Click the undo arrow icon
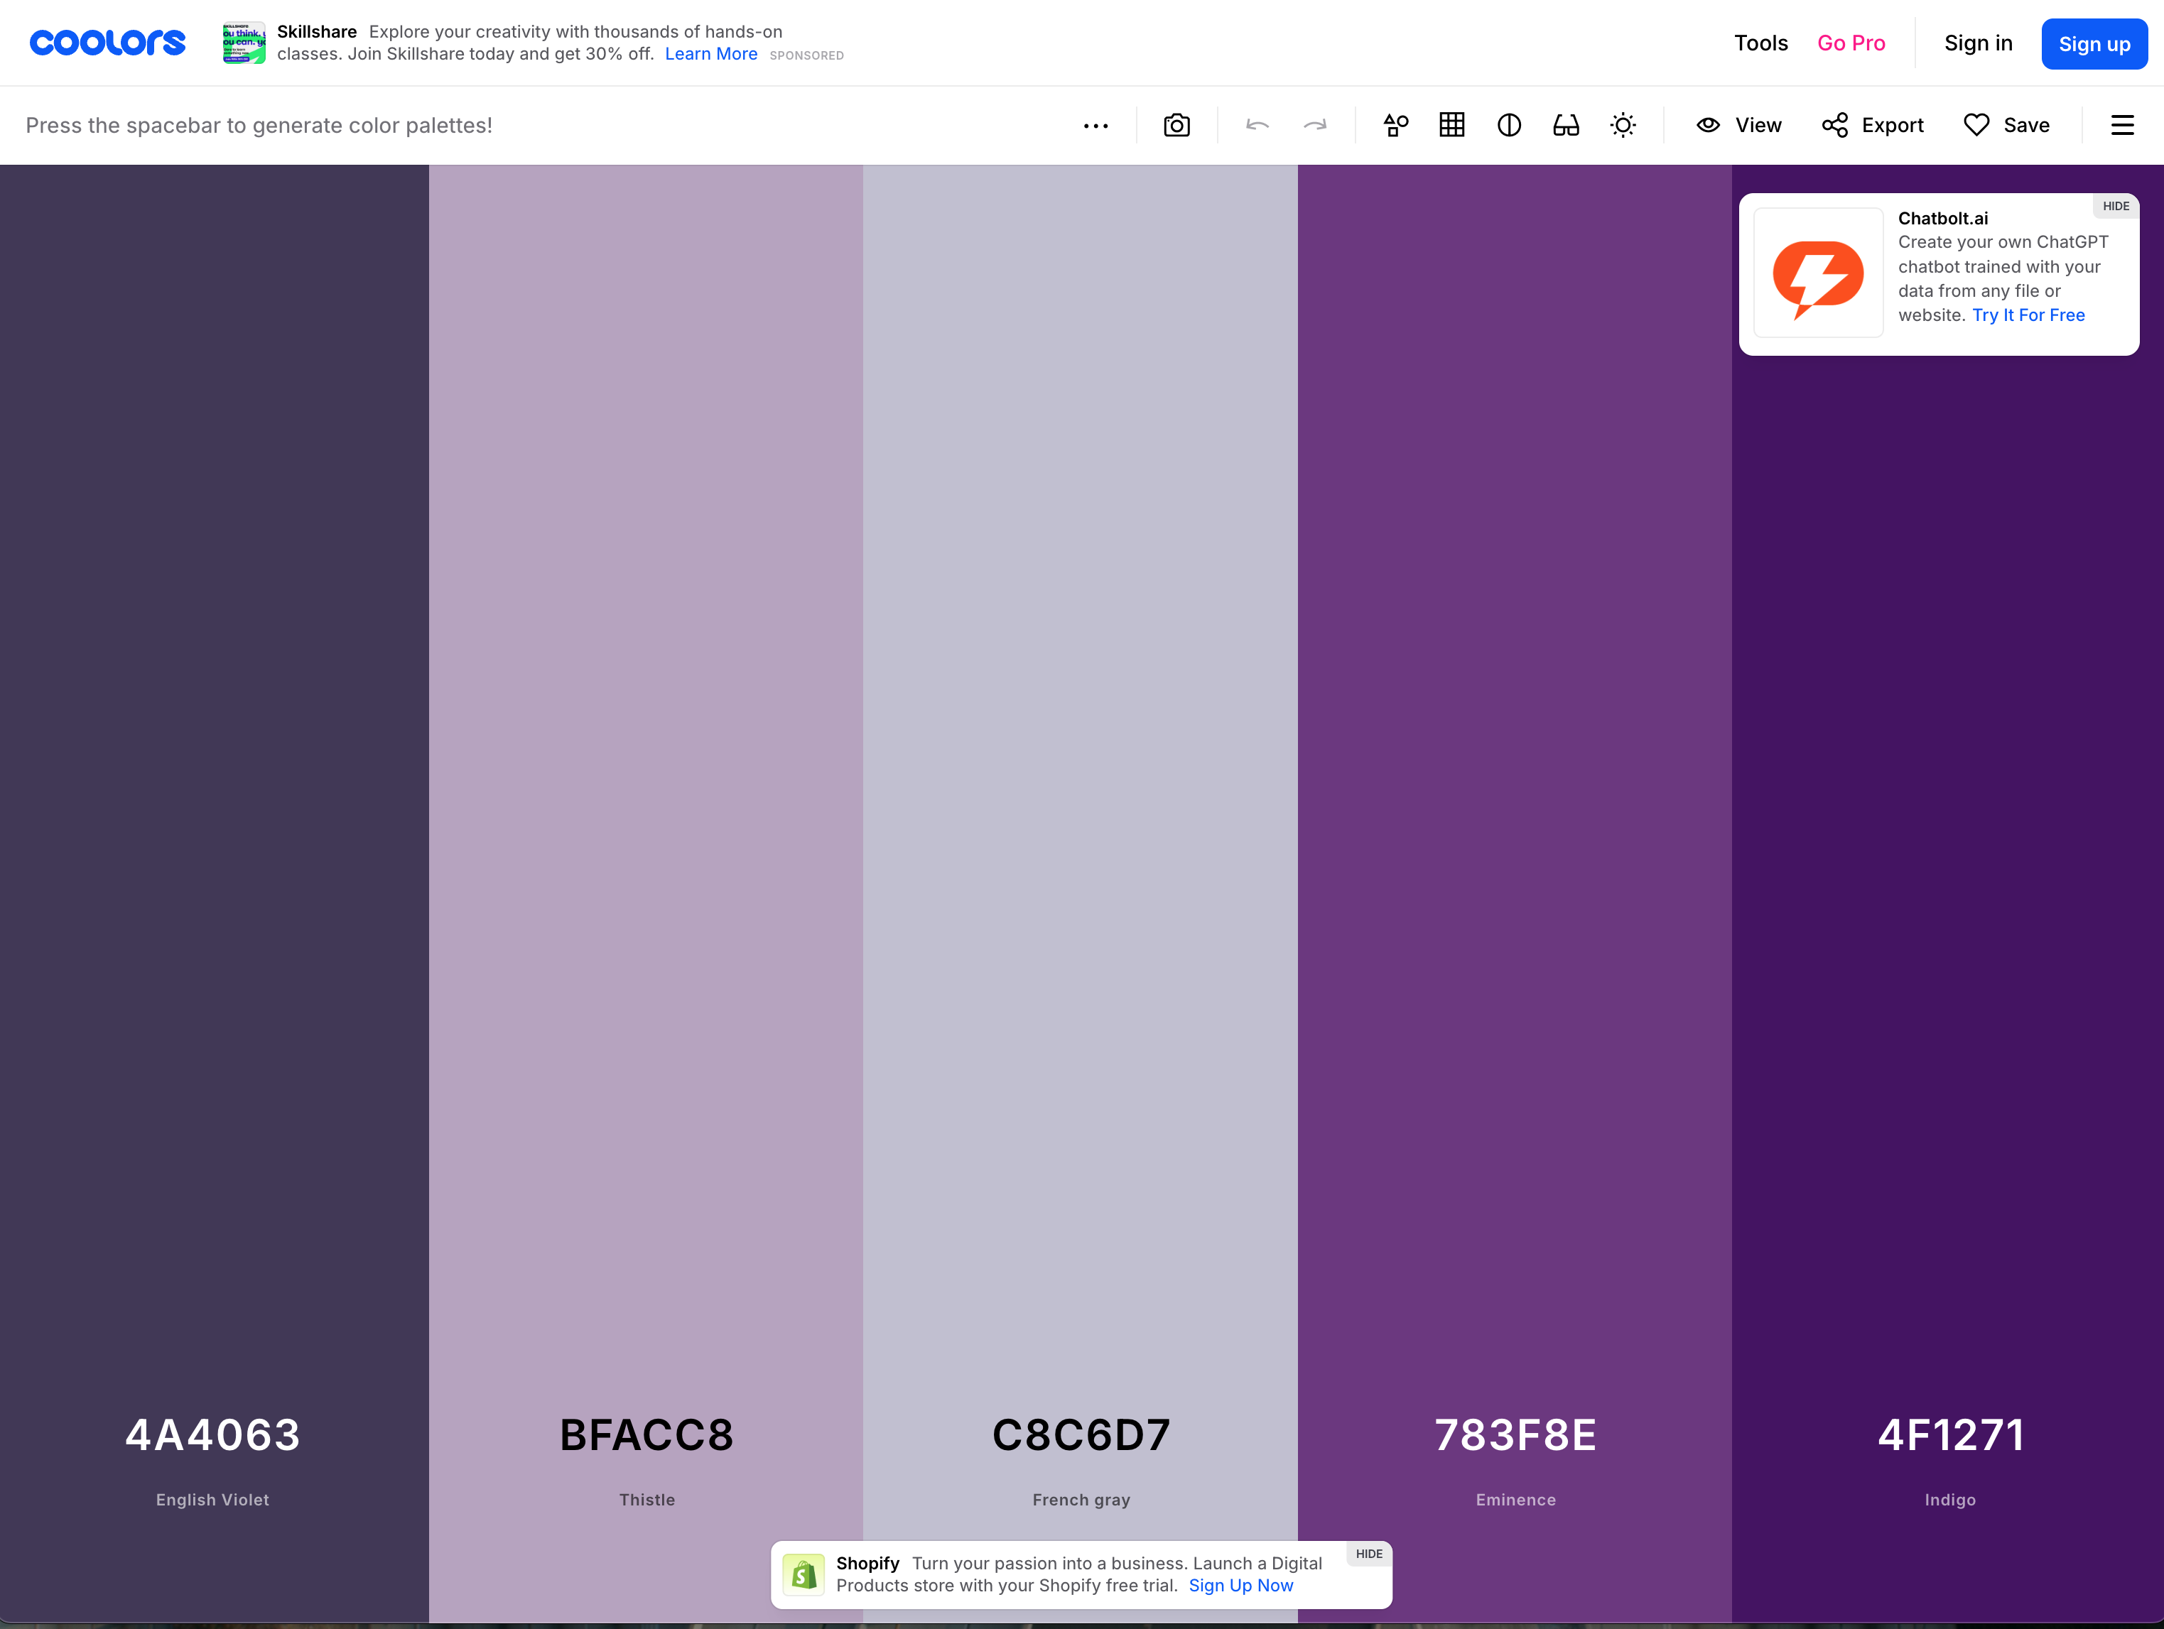The width and height of the screenshot is (2164, 1629). point(1257,125)
